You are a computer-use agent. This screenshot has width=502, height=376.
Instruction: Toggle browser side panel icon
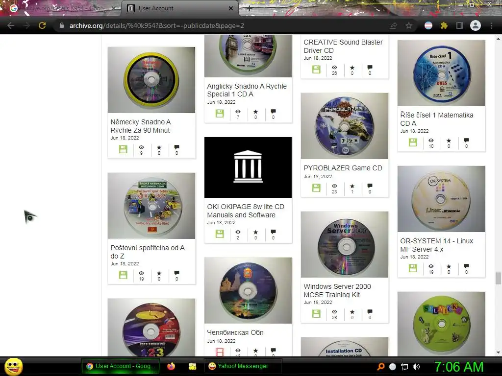[x=459, y=25]
